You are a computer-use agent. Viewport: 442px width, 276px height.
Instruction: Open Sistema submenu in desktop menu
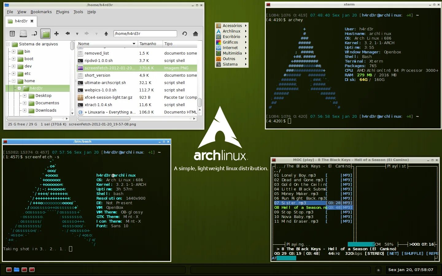tap(232, 64)
